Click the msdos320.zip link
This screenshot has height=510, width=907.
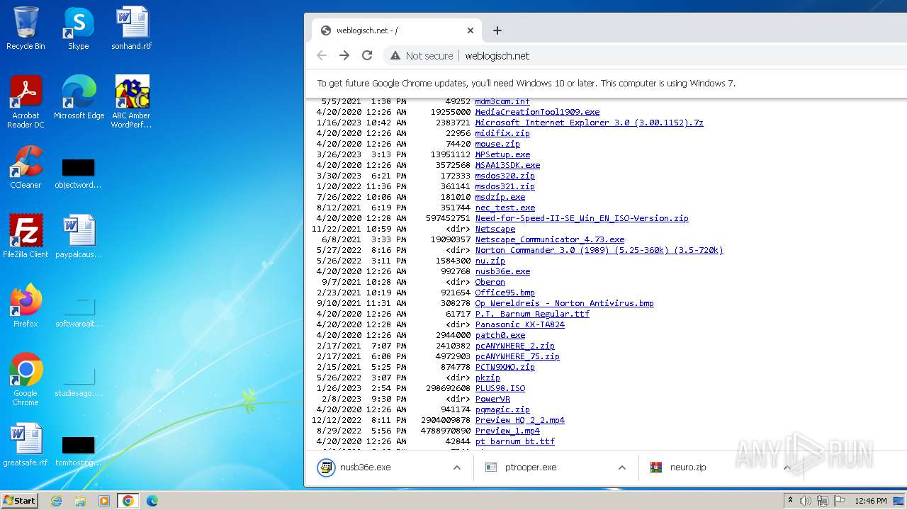[x=505, y=176]
